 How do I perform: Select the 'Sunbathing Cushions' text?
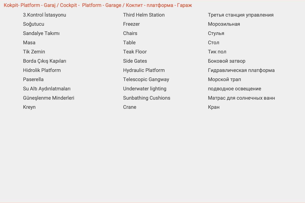147,98
